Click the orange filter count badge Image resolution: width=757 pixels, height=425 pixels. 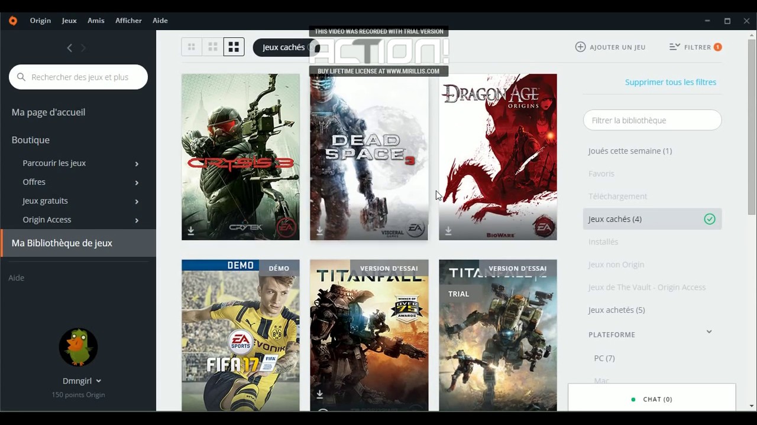click(717, 47)
